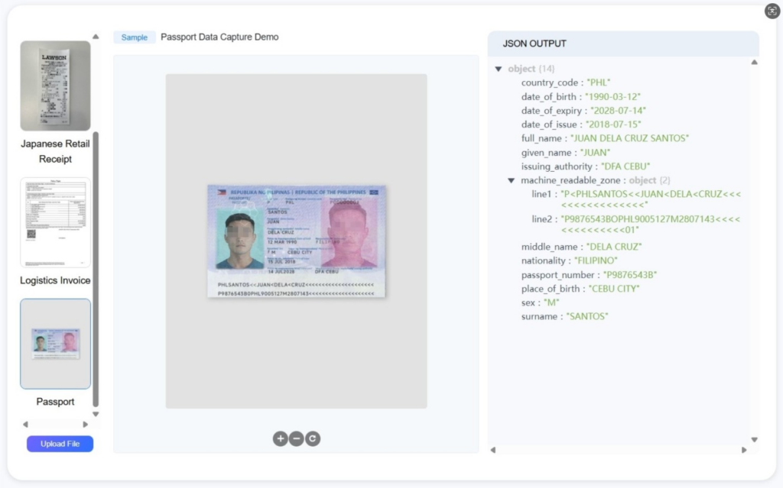
Task: Click the passport image in viewer
Action: 296,241
